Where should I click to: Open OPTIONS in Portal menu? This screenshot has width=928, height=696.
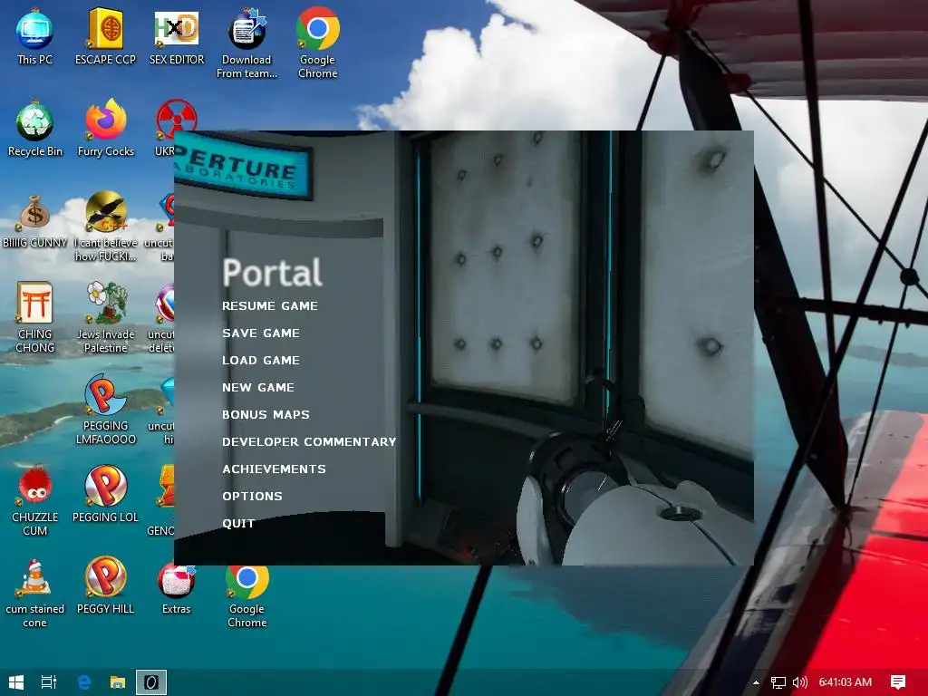(x=252, y=497)
